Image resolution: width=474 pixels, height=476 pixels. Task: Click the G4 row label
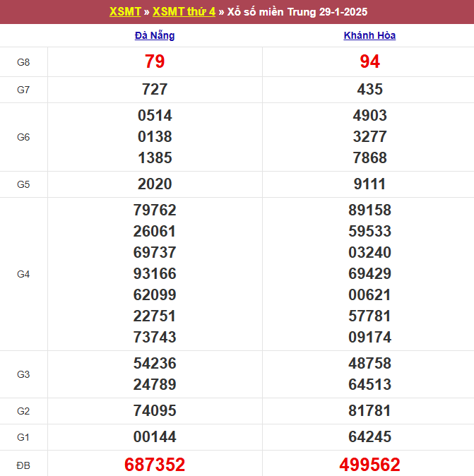tap(23, 274)
